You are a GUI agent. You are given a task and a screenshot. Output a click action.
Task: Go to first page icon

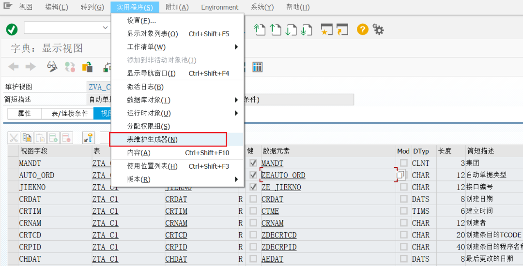260,30
